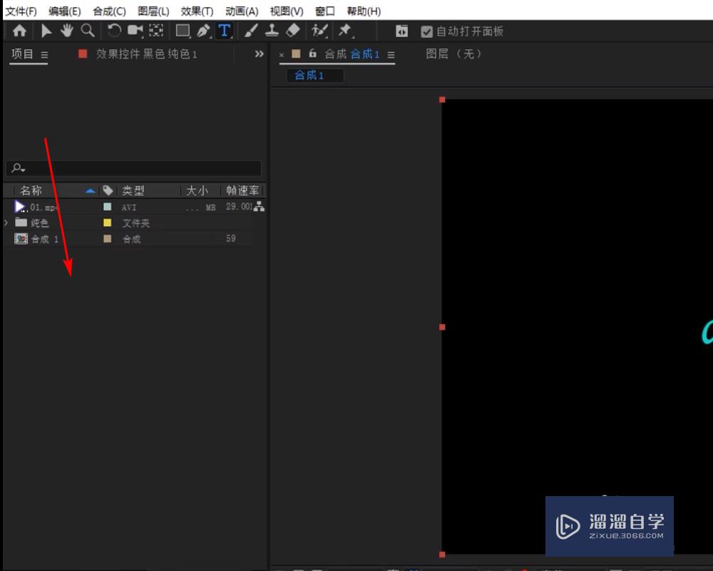Select the Horizontal Type tool
The height and width of the screenshot is (571, 713).
tap(224, 31)
